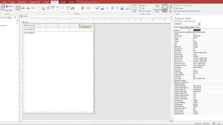Image resolution: width=223 pixels, height=125 pixels.
Task: Expand the Controls gallery more arrow
Action: point(131,10)
